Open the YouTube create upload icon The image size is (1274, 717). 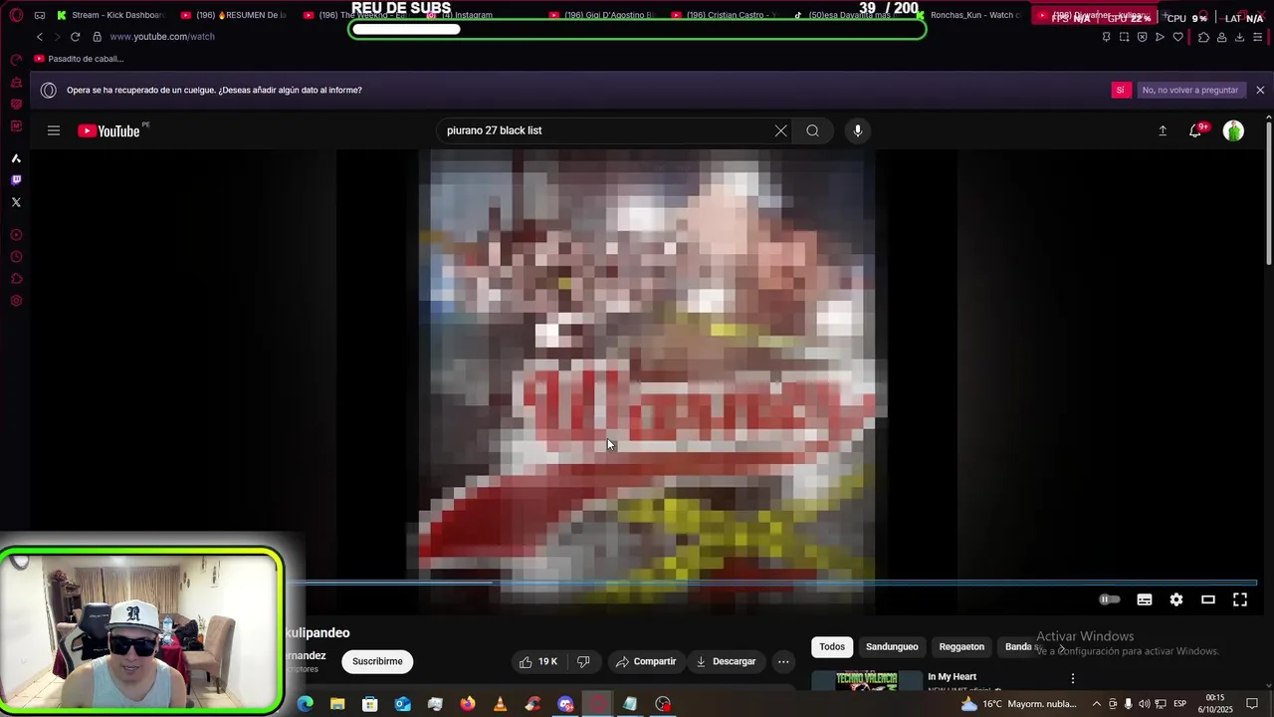pos(1162,130)
